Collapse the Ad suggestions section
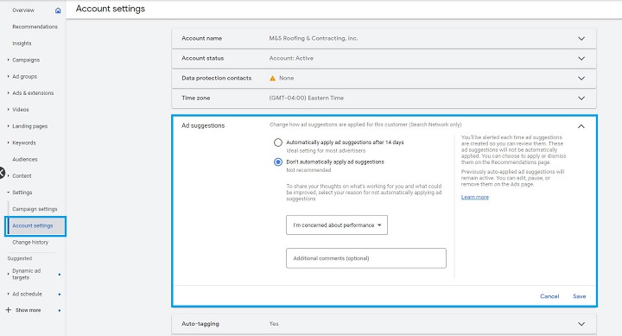 [581, 126]
